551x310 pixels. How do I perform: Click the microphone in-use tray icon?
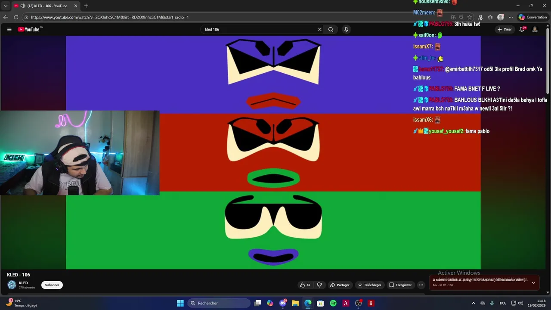coord(492,303)
